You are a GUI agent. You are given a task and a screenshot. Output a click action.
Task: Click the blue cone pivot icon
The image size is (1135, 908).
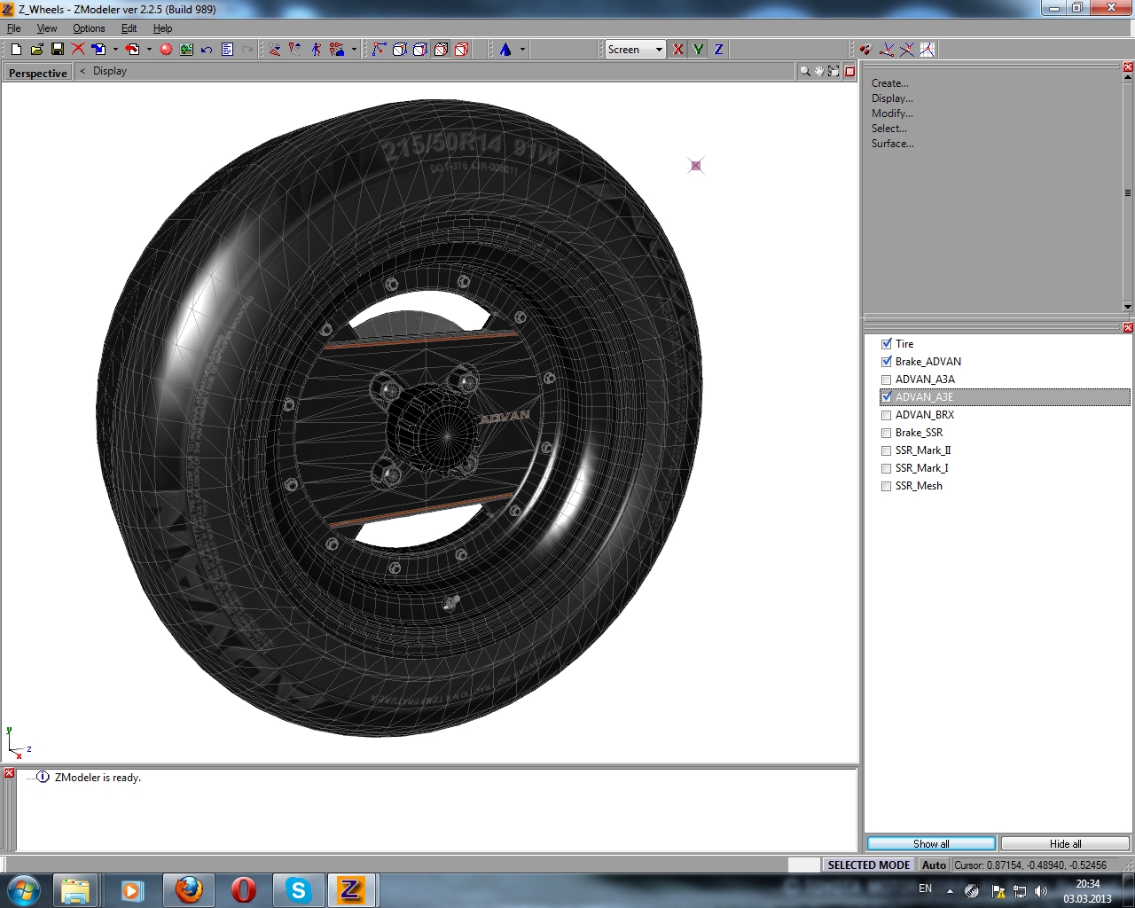click(505, 50)
